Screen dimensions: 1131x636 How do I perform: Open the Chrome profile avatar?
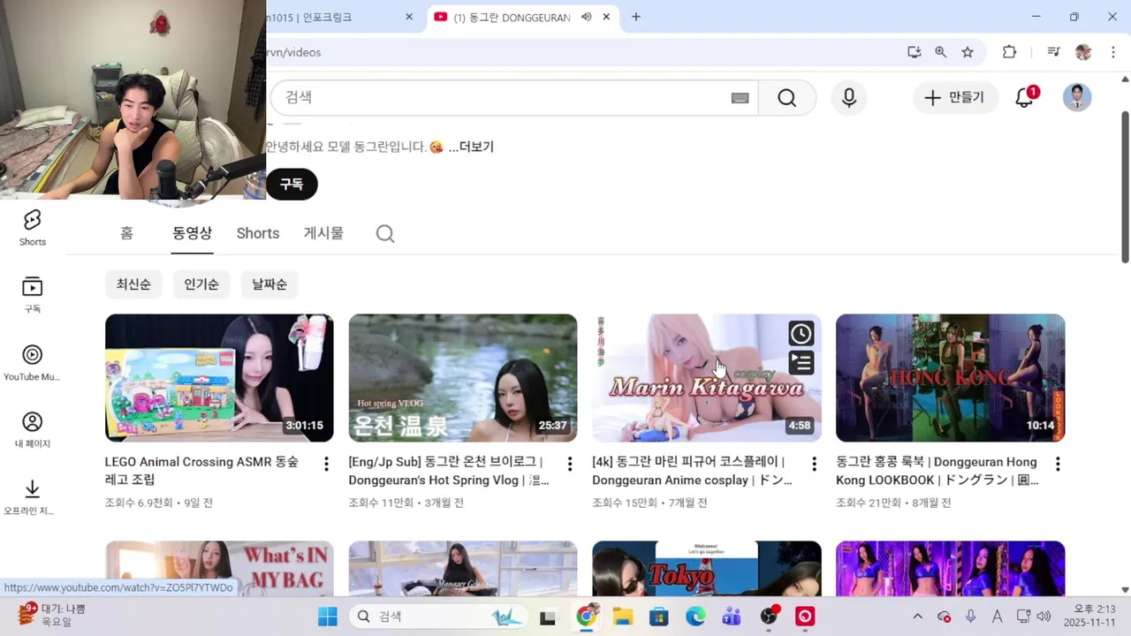coord(1084,52)
